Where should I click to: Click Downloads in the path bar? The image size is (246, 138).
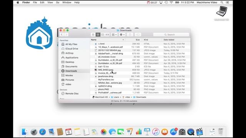point(140,97)
